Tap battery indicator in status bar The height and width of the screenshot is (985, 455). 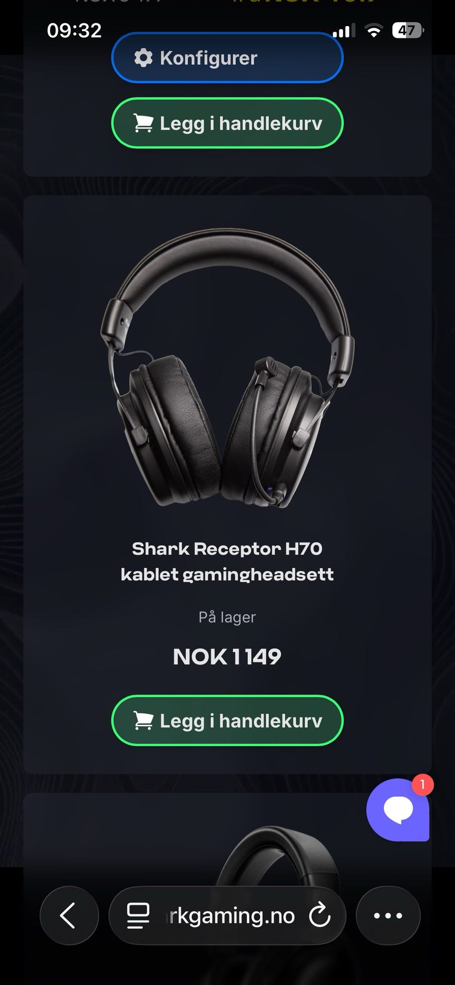[x=408, y=31]
